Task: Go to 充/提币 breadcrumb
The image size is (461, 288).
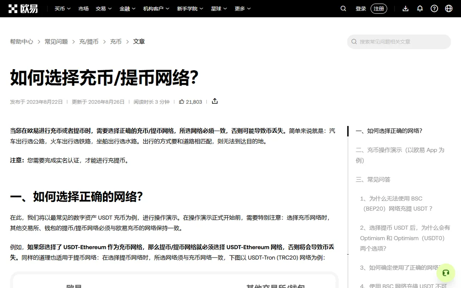Action: click(x=89, y=41)
